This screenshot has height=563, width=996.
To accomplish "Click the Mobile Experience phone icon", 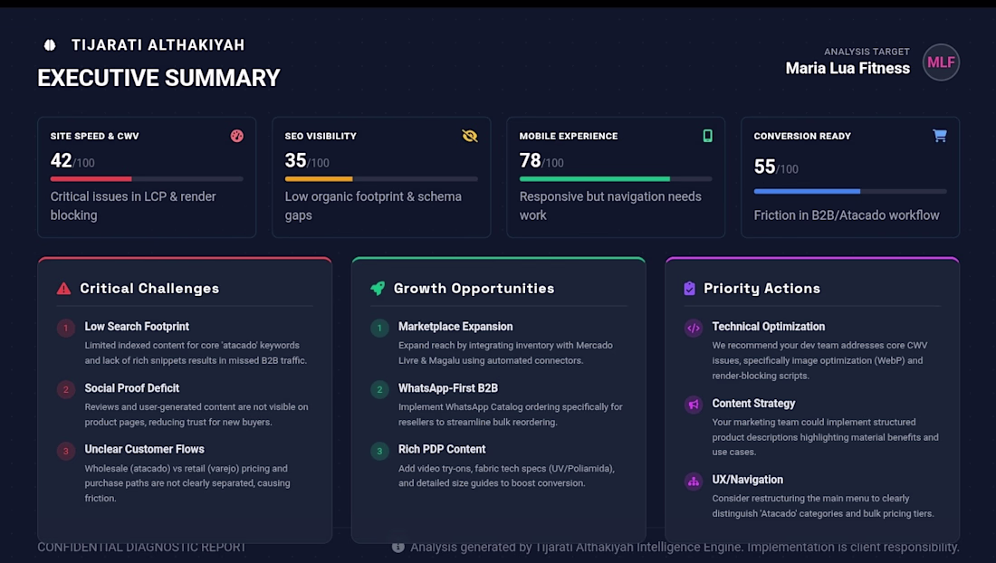I will 708,136.
